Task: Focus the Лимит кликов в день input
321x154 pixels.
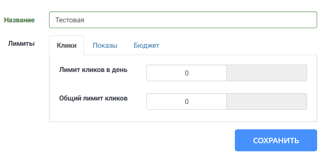Action: tap(186, 73)
